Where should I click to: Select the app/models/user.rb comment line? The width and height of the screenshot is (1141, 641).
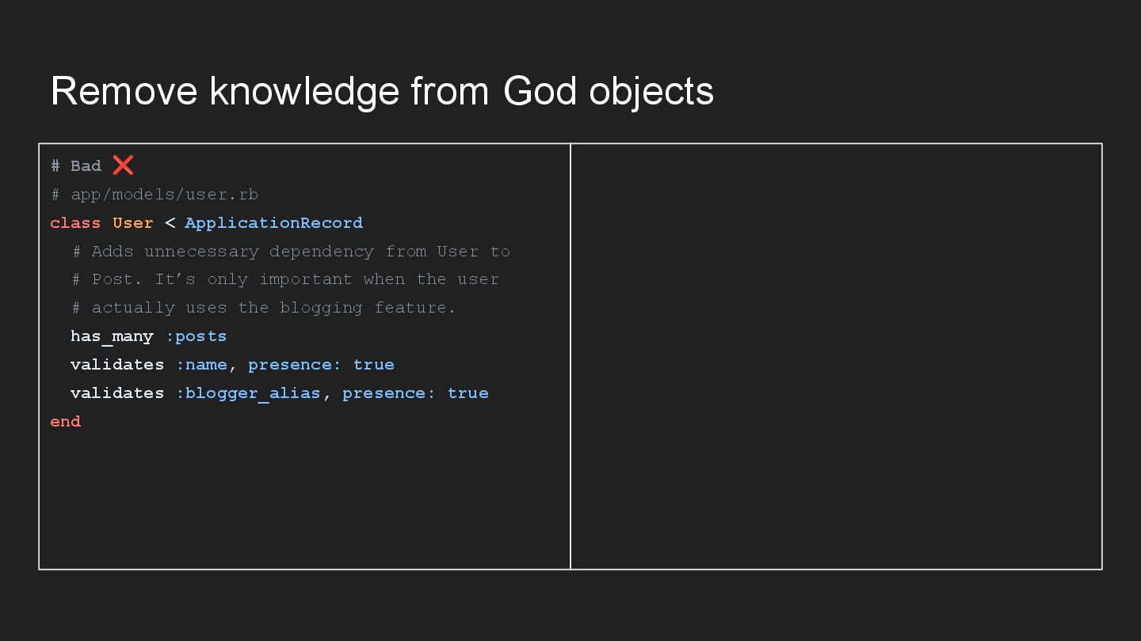[155, 195]
